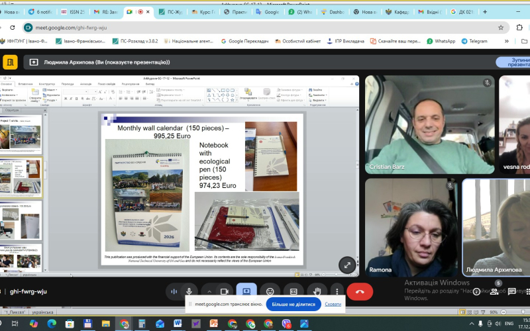The width and height of the screenshot is (530, 331).
Task: Toggle the camera on/off button
Action: (224, 291)
